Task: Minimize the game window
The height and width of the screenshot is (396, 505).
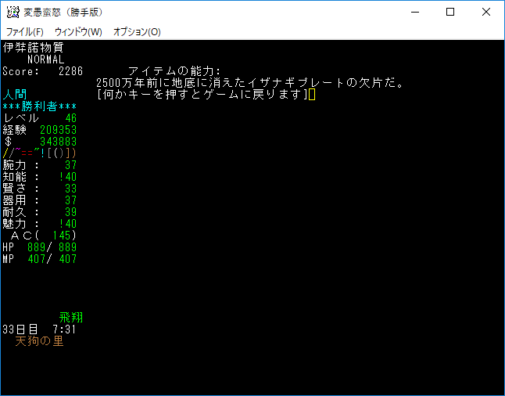Action: click(414, 12)
